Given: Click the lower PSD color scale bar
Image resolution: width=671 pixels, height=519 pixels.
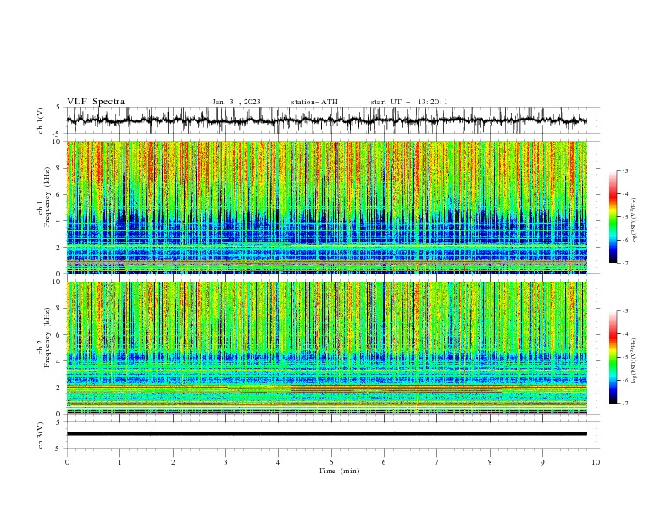Looking at the screenshot, I should [613, 357].
